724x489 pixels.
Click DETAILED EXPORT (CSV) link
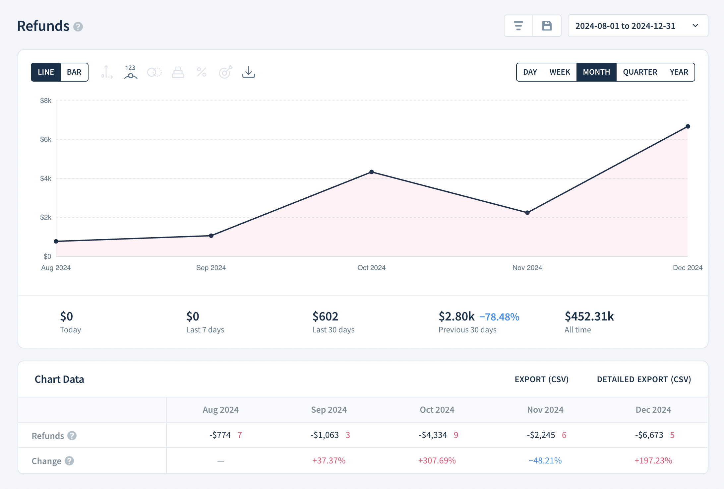pos(644,379)
